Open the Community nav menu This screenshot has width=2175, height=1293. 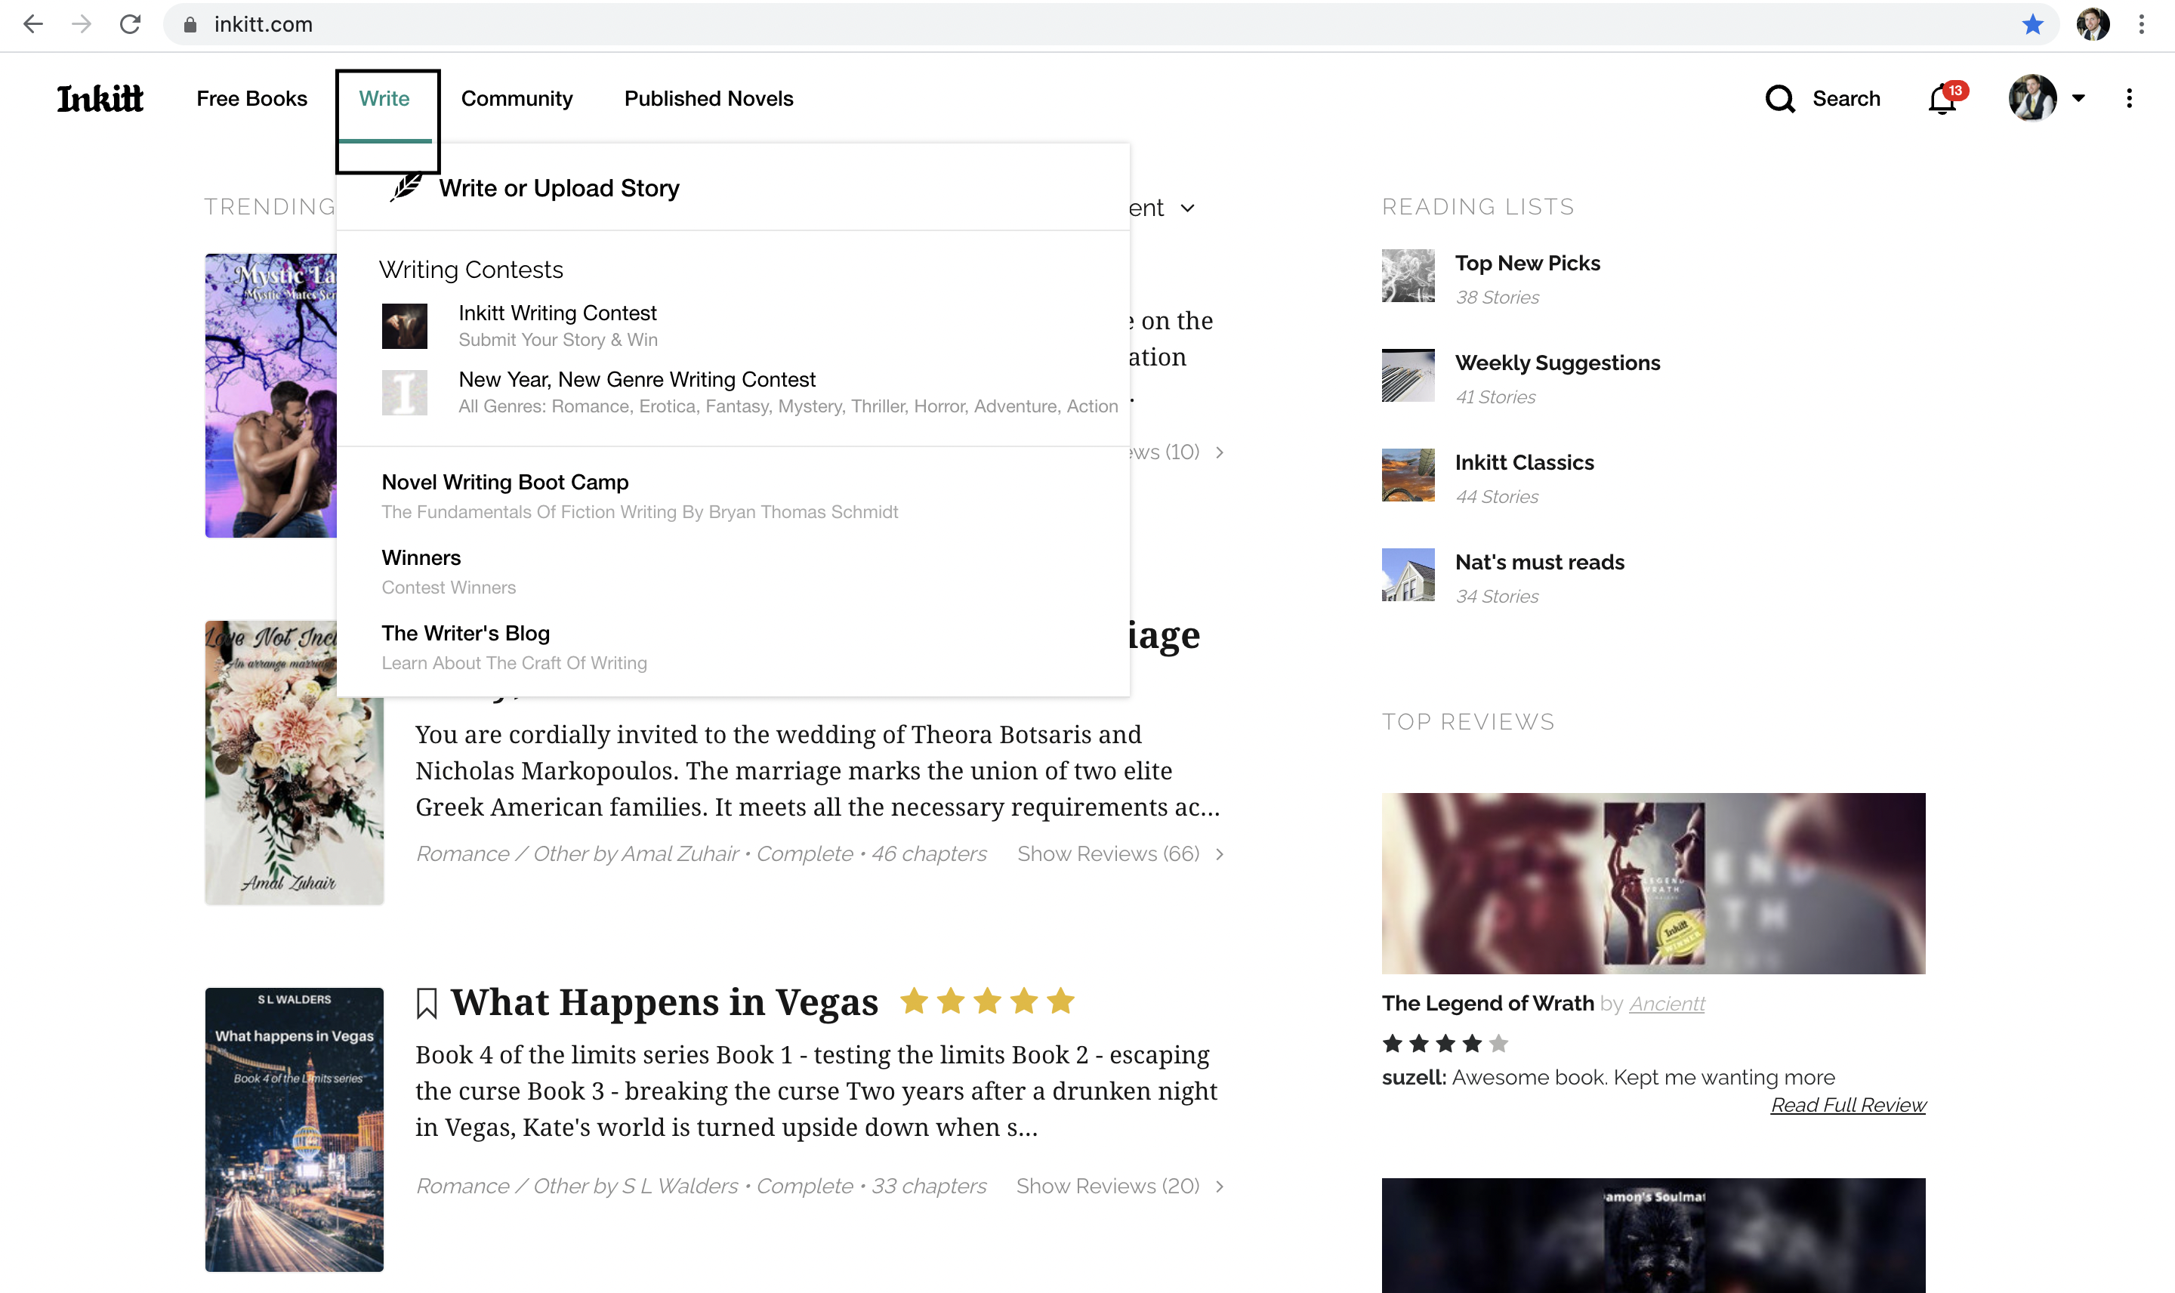pos(517,98)
